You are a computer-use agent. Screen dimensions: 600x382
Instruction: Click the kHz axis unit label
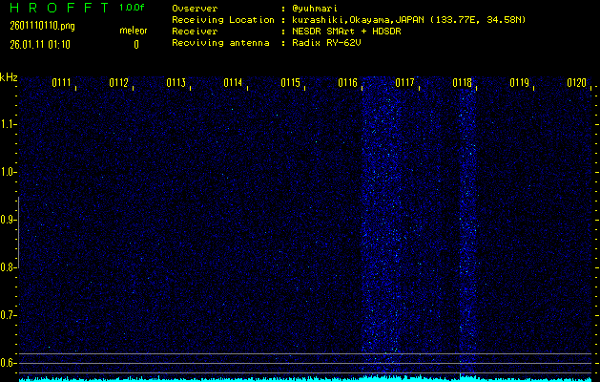click(x=9, y=77)
